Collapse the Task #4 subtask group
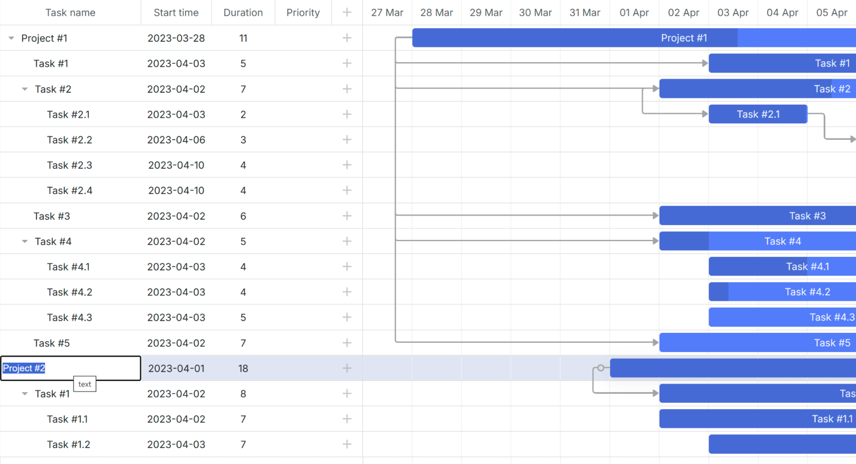 coord(24,241)
